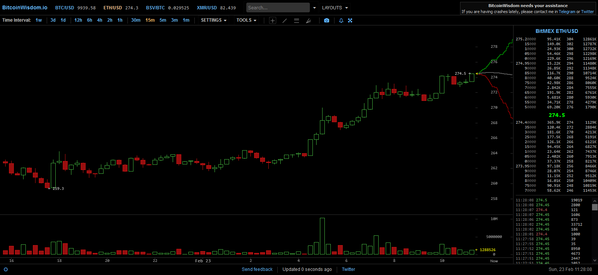
Task: Switch time interval to 12h
Action: (78, 20)
